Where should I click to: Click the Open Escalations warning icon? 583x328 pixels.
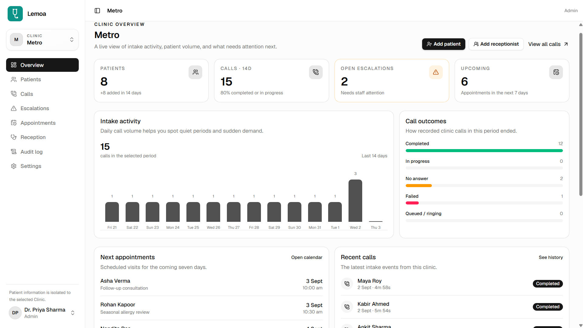pos(436,72)
